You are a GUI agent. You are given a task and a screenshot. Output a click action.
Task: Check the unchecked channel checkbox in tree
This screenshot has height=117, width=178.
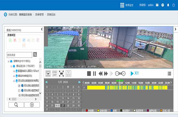(19, 90)
